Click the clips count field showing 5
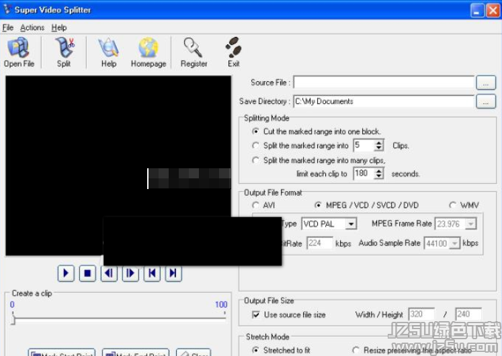Screen dimensions: 502x356 (364, 145)
